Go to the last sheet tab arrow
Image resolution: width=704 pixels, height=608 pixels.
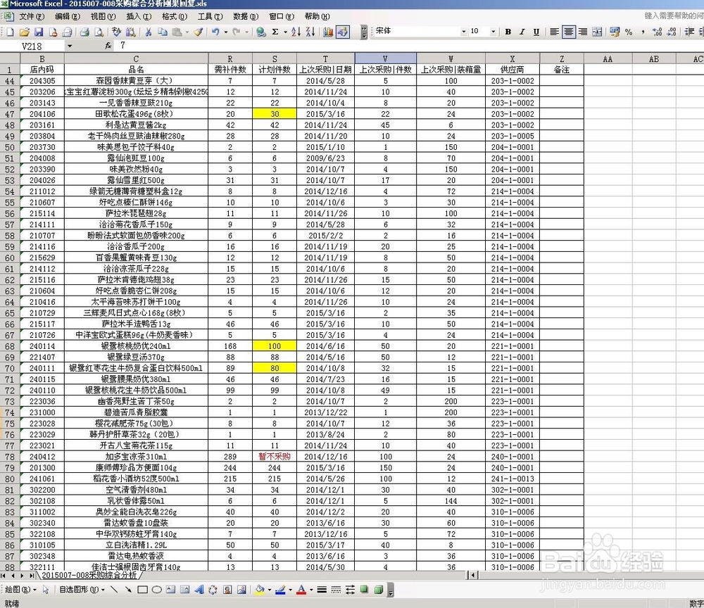tap(32, 576)
